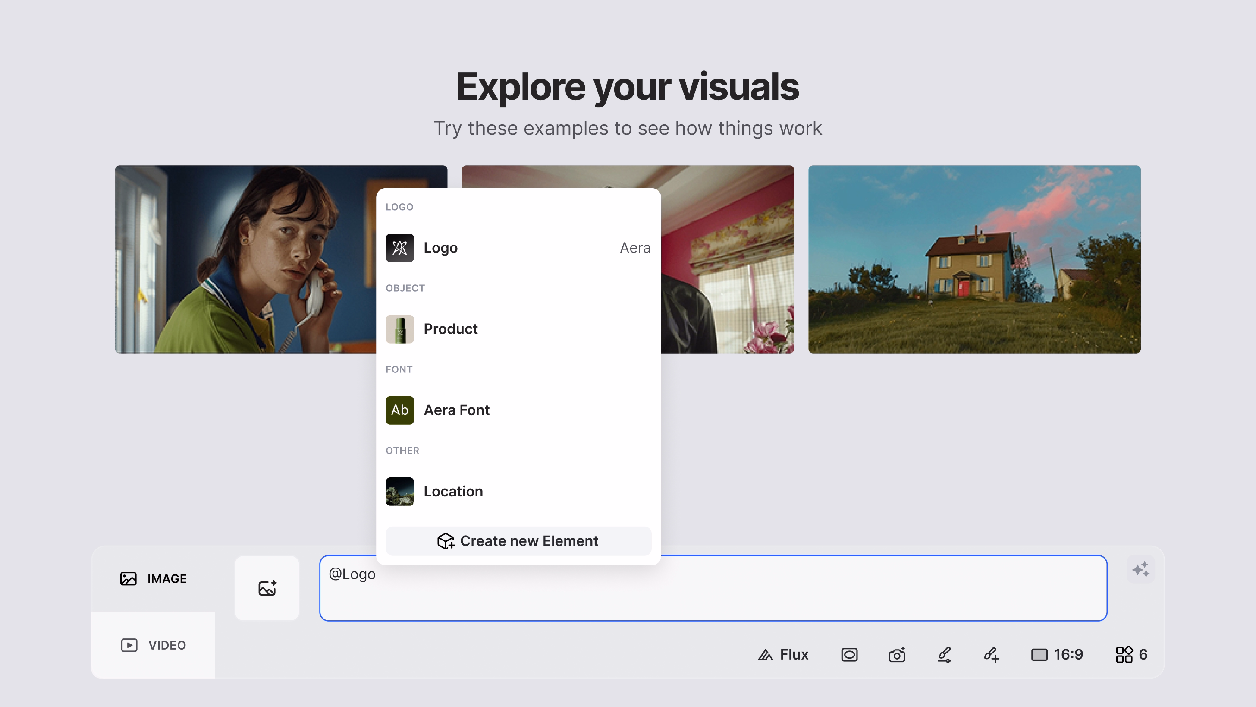Screen dimensions: 1256x707
Task: Choose the Location element from list
Action: 453,491
